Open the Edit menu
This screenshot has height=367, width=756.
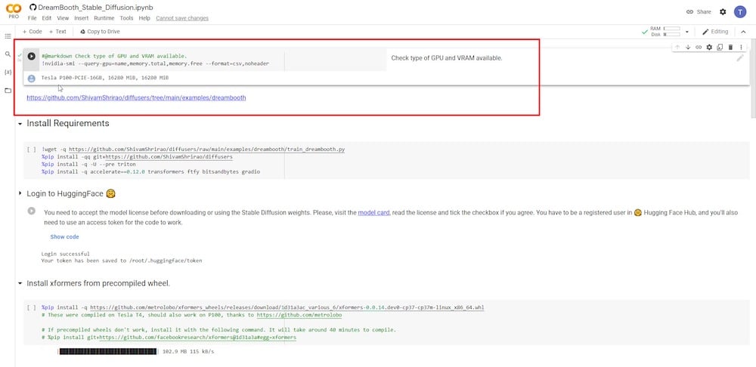[46, 18]
